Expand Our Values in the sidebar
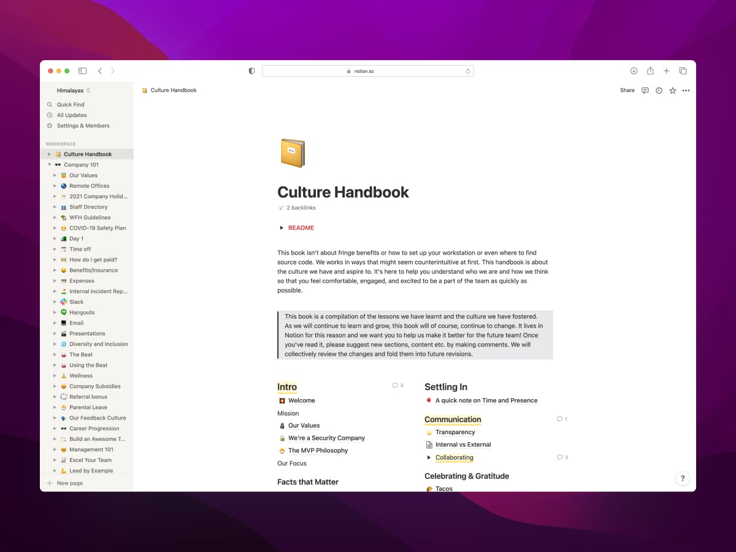Viewport: 736px width, 552px height. pos(55,175)
